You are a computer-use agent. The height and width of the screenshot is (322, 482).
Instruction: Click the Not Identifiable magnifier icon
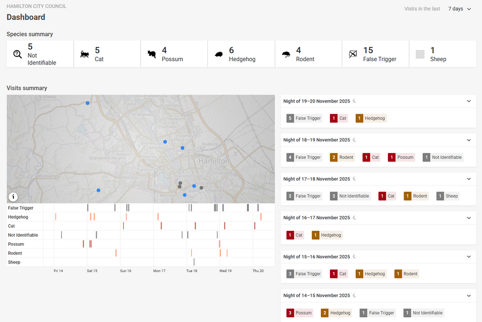coord(18,54)
